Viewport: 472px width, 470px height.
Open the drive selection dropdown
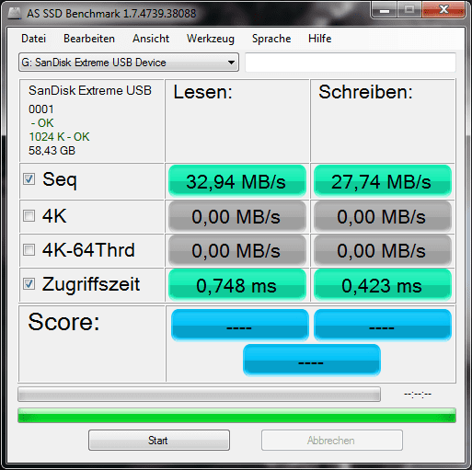[129, 63]
